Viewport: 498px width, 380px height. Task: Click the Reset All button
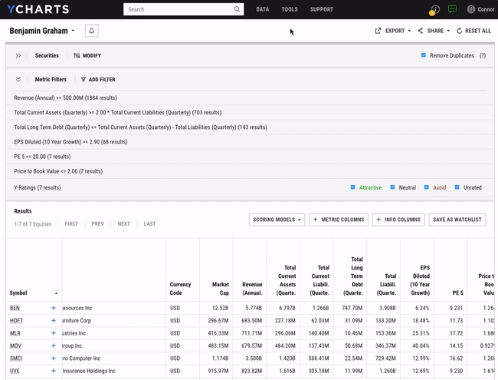473,31
